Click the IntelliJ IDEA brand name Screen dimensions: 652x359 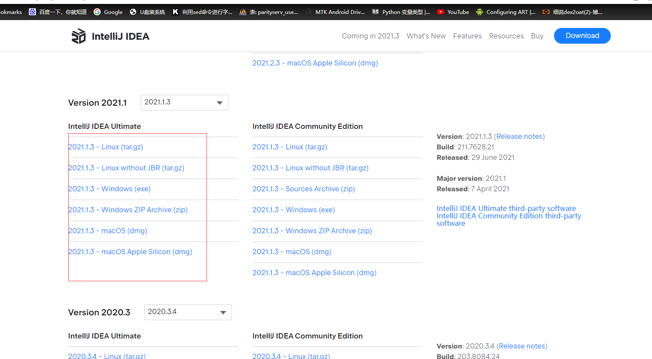120,36
